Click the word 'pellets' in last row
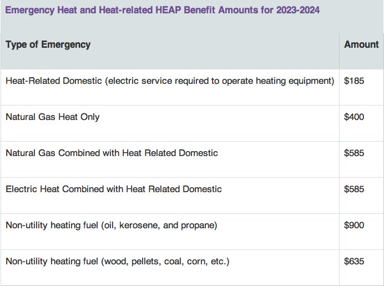This screenshot has height=286, width=384. (x=146, y=262)
